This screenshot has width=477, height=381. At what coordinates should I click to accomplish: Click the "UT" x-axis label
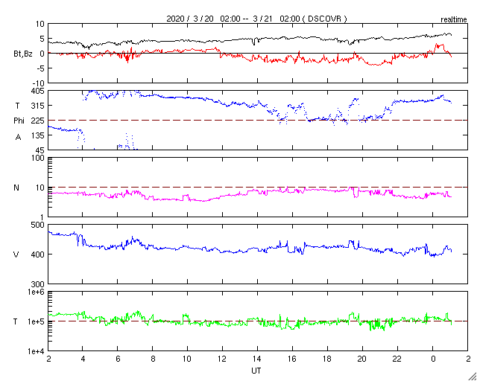coord(256,371)
